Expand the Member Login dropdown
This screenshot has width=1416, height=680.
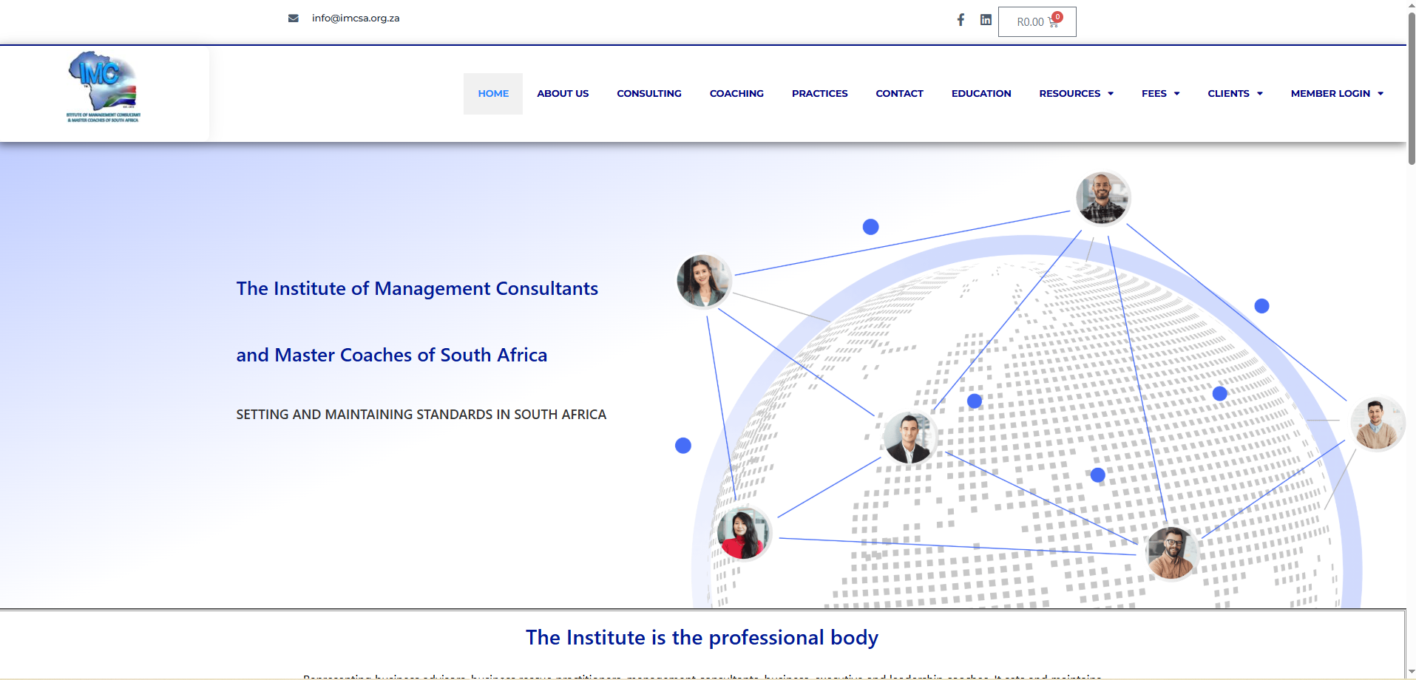(1337, 94)
